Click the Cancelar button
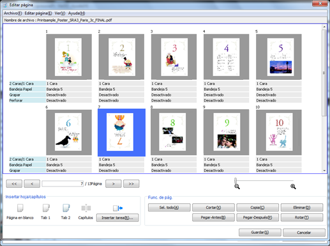Viewport: 330px width, 246px height. click(x=304, y=233)
